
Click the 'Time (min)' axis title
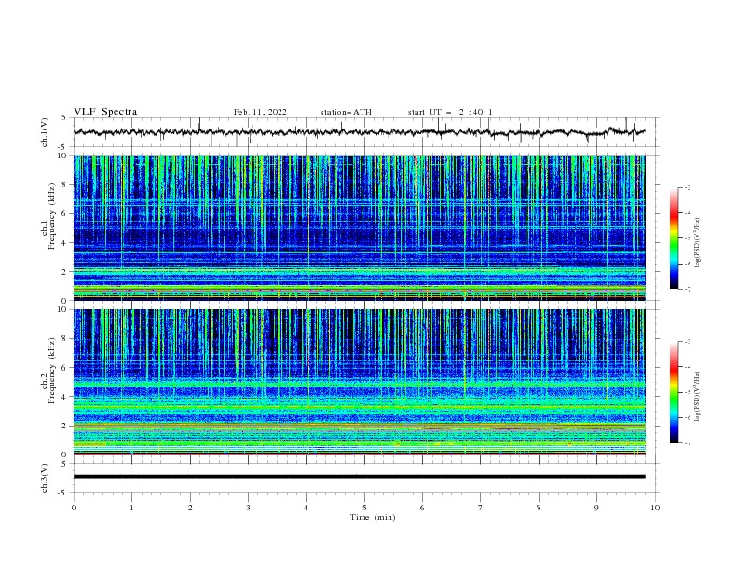pyautogui.click(x=373, y=517)
